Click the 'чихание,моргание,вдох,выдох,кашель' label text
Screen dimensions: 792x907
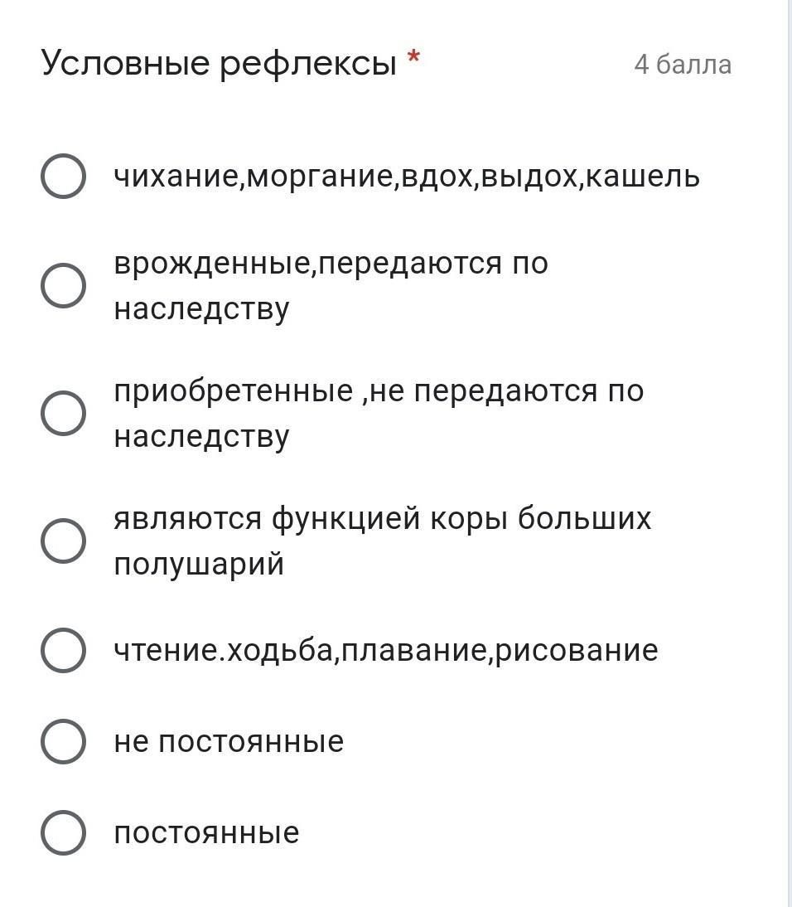pyautogui.click(x=406, y=177)
